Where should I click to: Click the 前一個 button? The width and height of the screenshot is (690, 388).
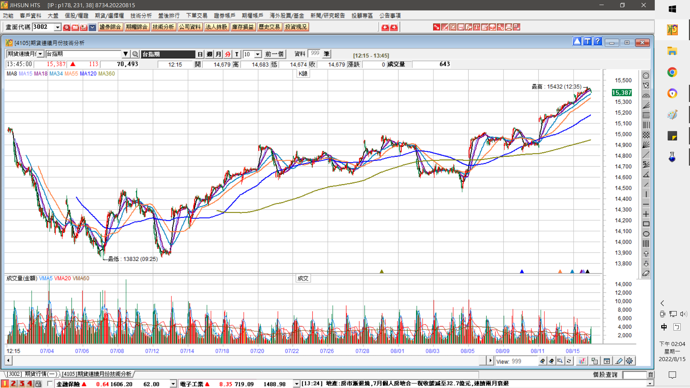[274, 54]
